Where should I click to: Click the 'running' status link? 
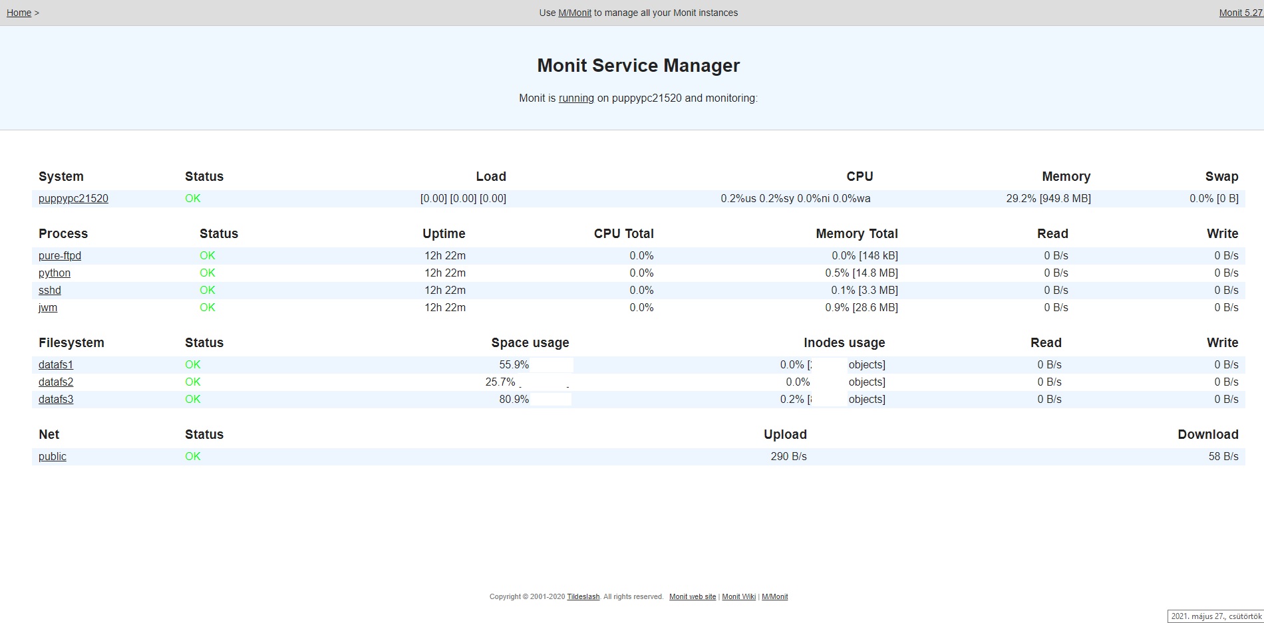tap(576, 98)
